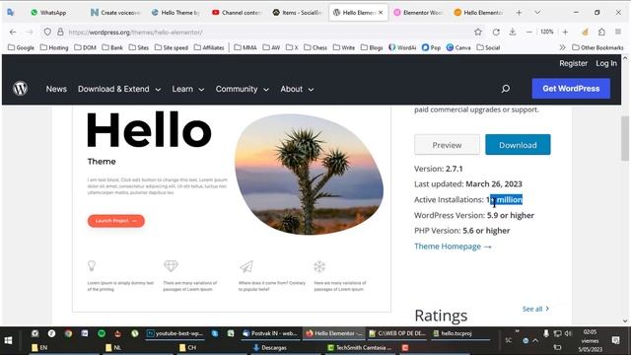Open the Hosting bookmarks folder
Screen dimensions: 631x355
pyautogui.click(x=54, y=47)
